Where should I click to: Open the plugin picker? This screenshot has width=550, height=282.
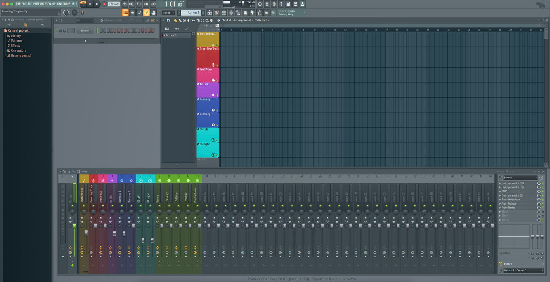(253, 13)
